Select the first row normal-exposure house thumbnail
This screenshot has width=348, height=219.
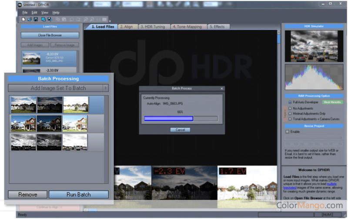pos(23,104)
